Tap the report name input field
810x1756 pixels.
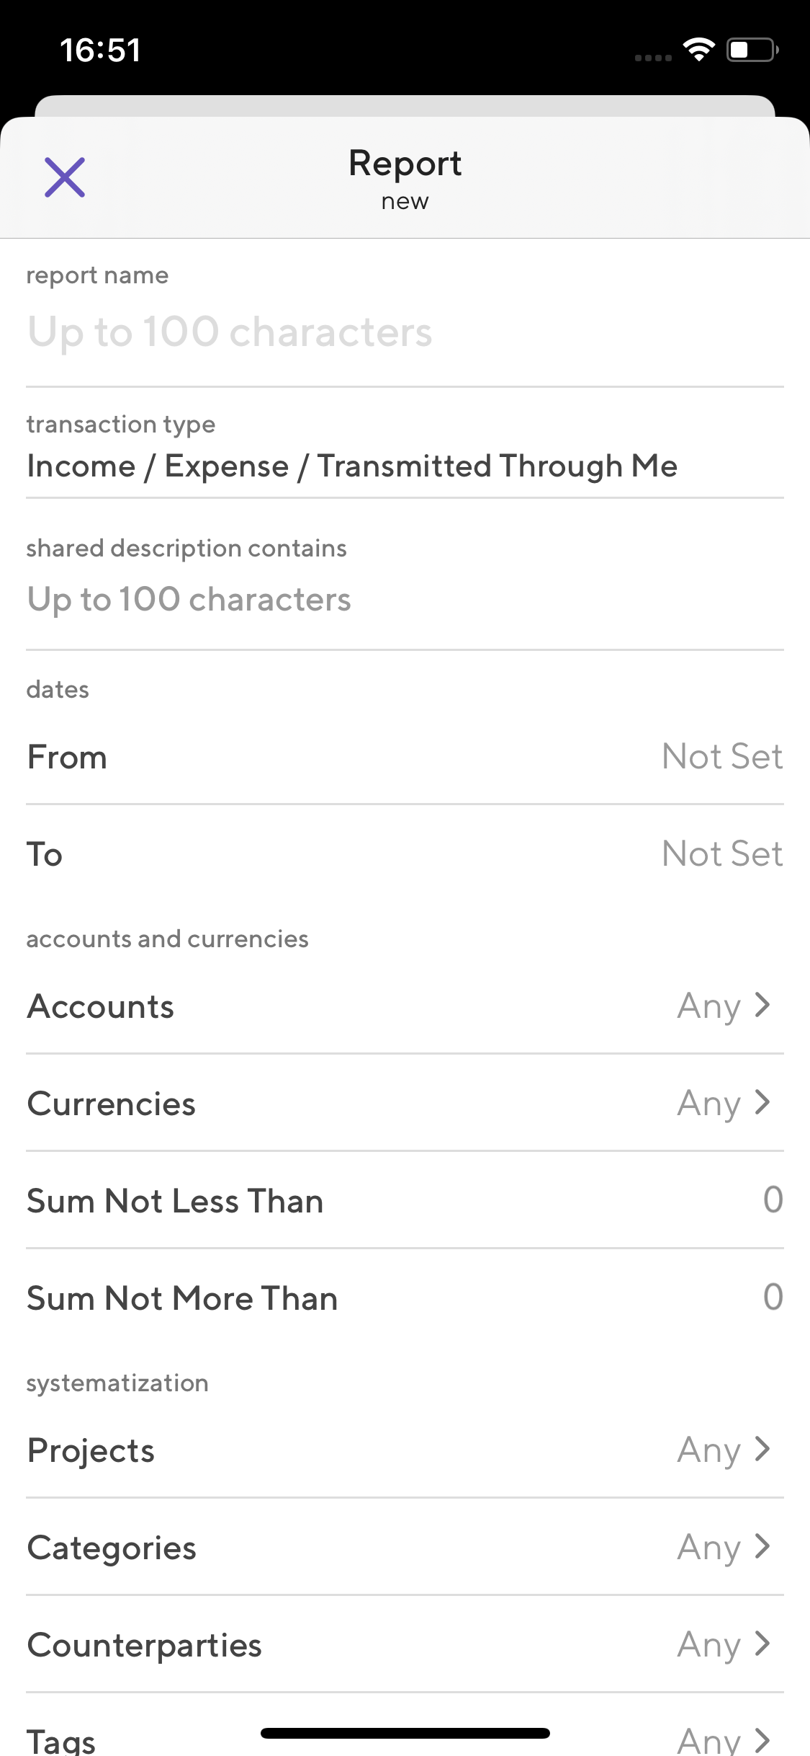pos(403,332)
